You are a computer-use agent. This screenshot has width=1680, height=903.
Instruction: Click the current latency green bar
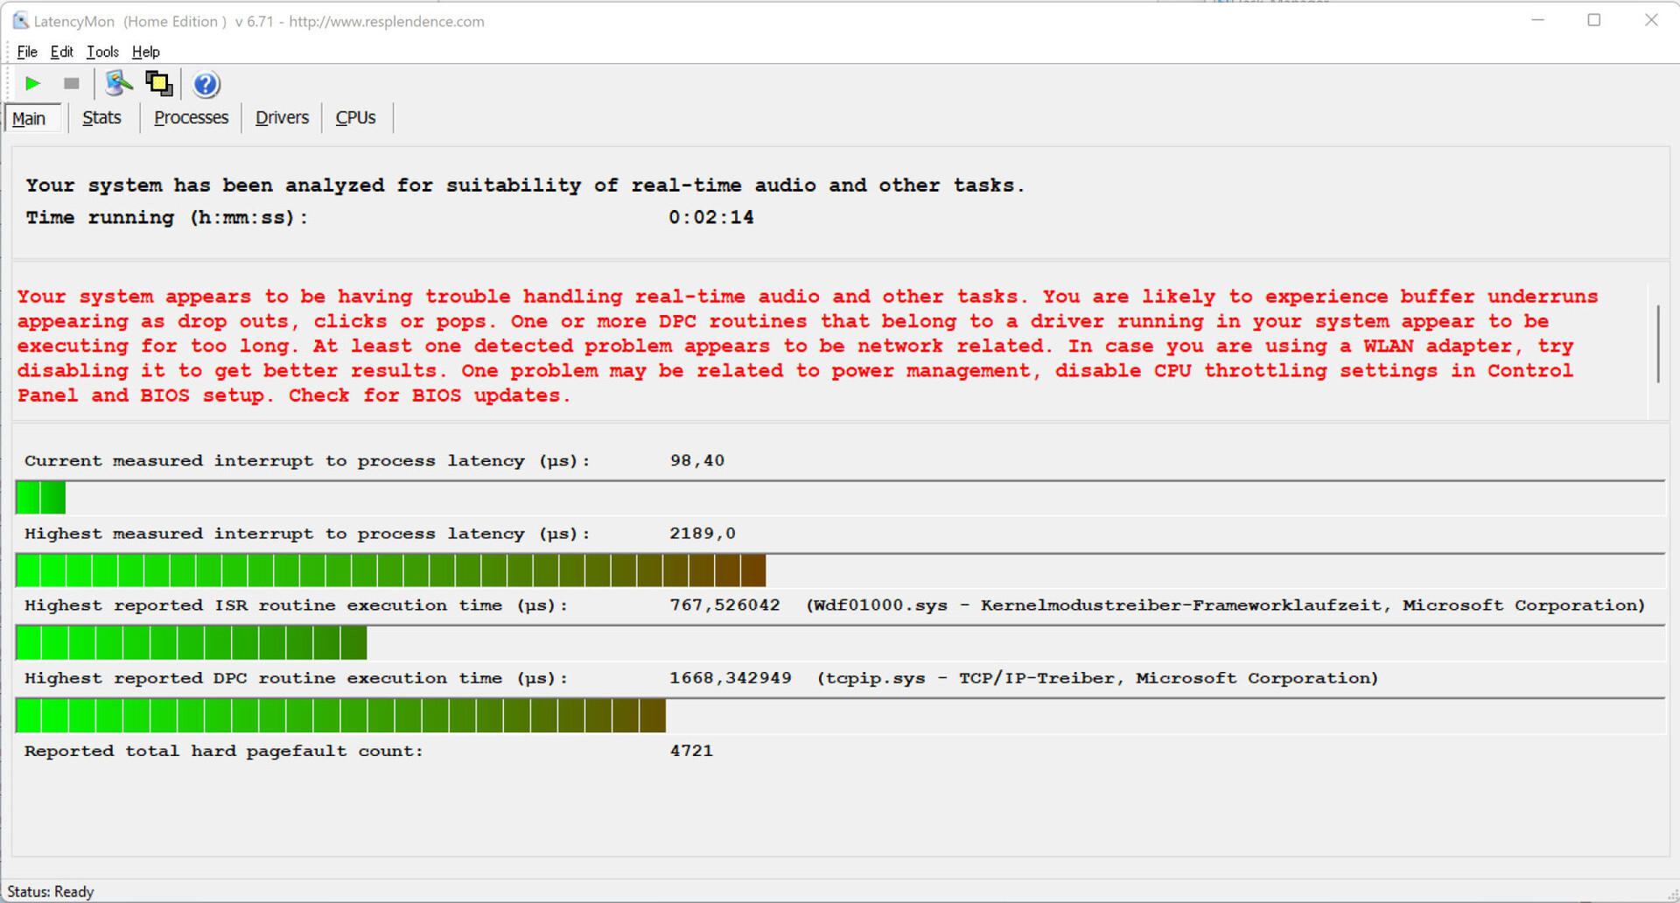pos(40,498)
